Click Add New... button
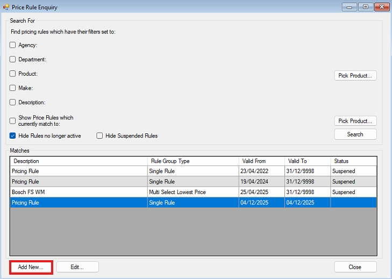The height and width of the screenshot is (279, 392). pyautogui.click(x=31, y=267)
